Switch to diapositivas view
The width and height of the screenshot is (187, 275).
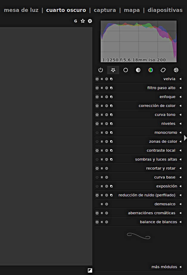click(x=165, y=10)
